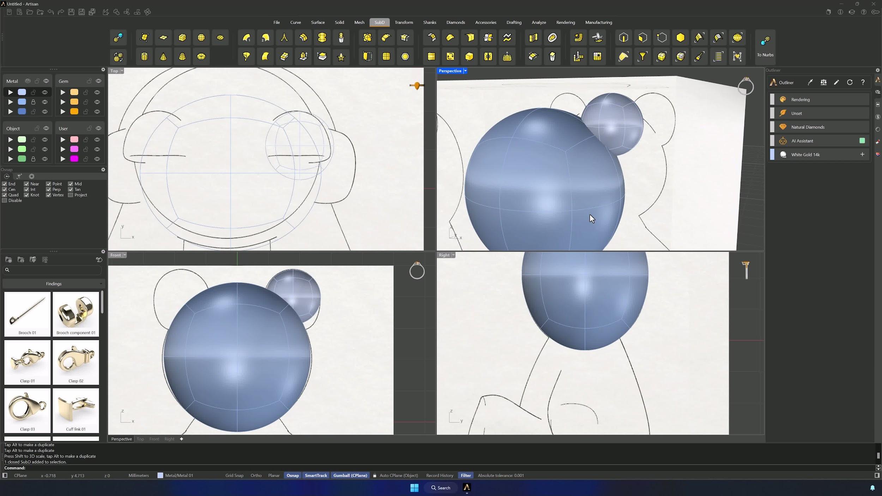Image resolution: width=882 pixels, height=496 pixels.
Task: Click the Outliner question mark help icon
Action: [863, 82]
